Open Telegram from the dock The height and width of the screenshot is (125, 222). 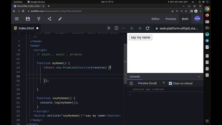pos(207,41)
